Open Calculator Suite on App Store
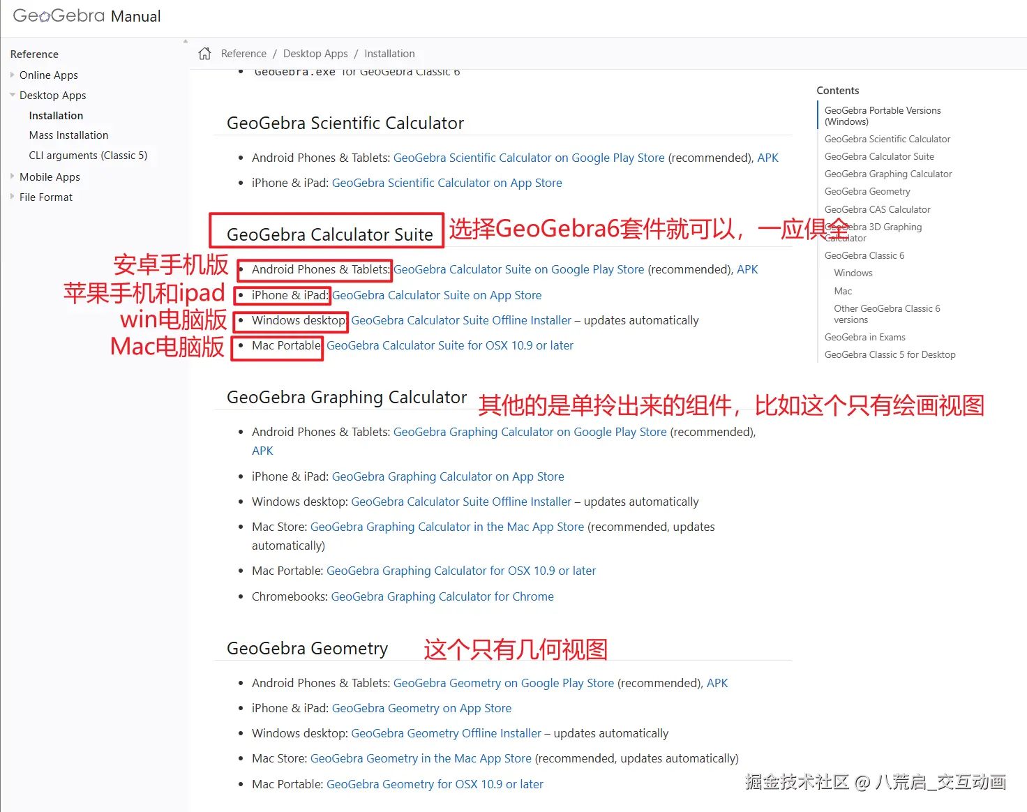The width and height of the screenshot is (1027, 812). point(437,295)
